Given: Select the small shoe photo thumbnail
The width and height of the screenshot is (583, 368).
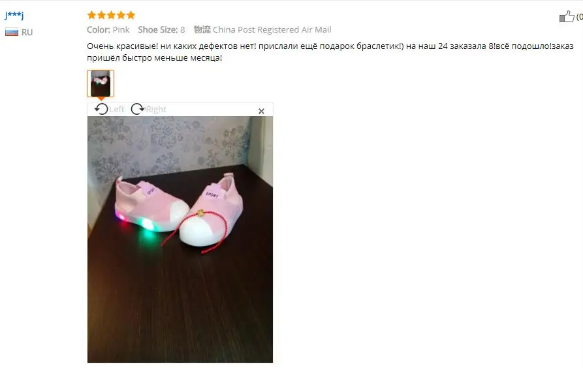Looking at the screenshot, I should (x=101, y=84).
